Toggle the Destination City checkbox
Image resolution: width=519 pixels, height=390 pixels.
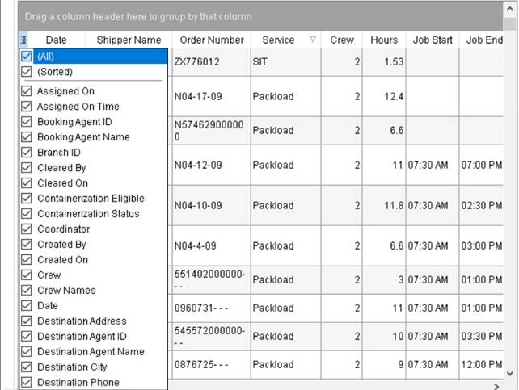[x=27, y=367]
